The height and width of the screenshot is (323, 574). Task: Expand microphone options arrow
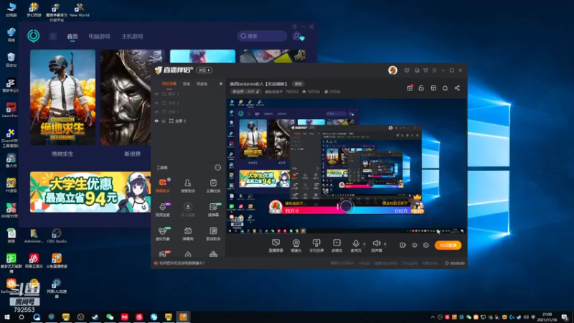pyautogui.click(x=364, y=244)
